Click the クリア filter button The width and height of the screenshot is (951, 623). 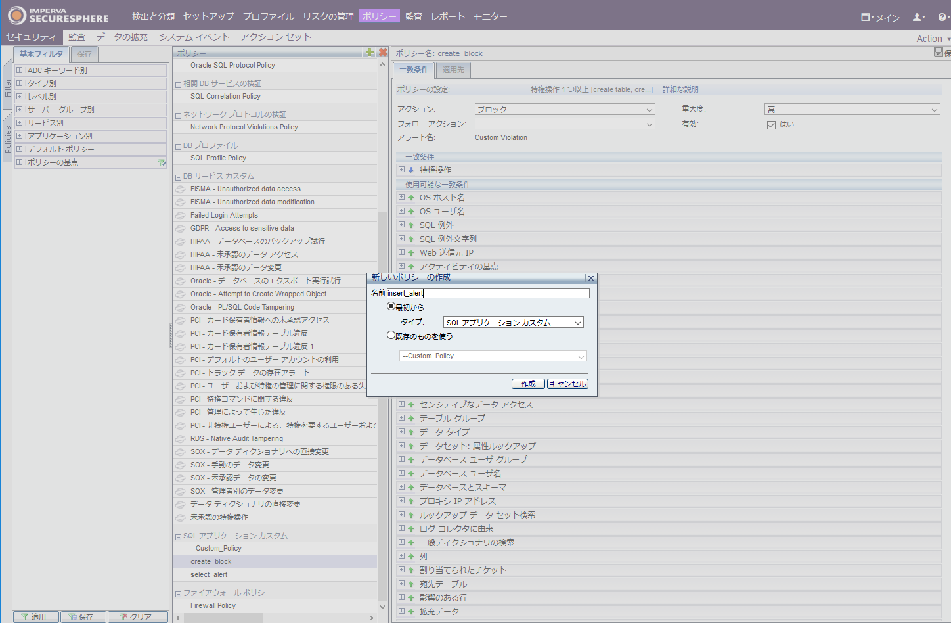click(x=137, y=617)
